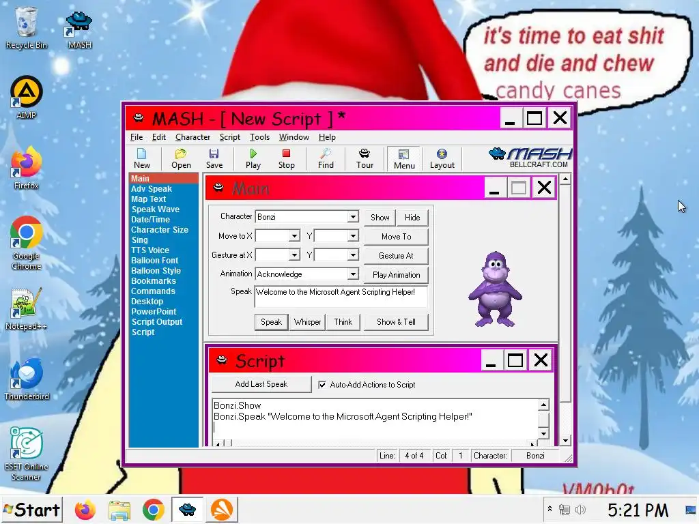Select ESET Online Scanner shortcut
This screenshot has height=524, width=699.
click(27, 454)
